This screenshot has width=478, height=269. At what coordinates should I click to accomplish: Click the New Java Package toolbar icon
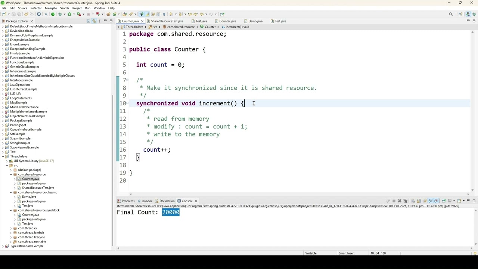tap(108, 14)
